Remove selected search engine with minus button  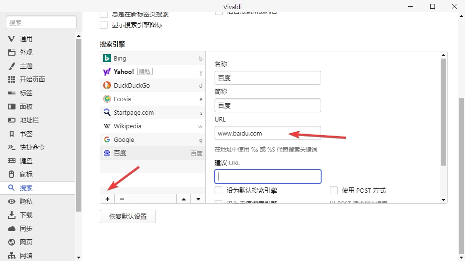click(x=122, y=199)
